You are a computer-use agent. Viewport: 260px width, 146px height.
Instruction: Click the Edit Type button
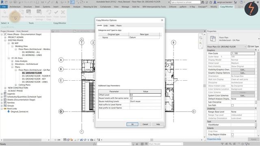coord(253,47)
